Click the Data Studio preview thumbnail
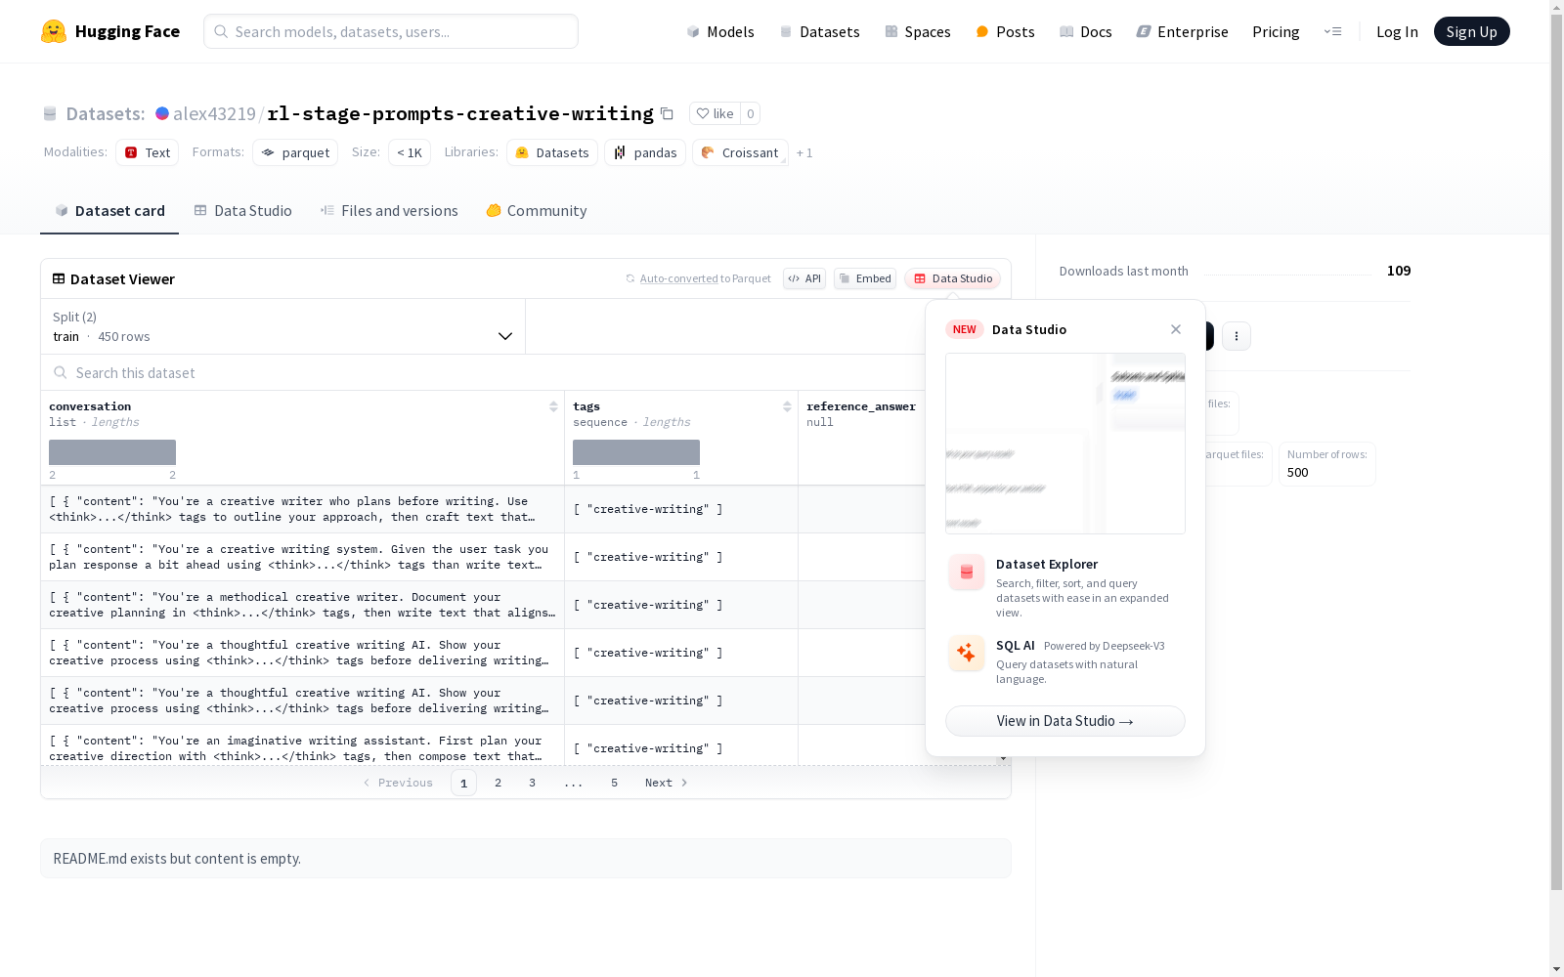 (x=1065, y=444)
